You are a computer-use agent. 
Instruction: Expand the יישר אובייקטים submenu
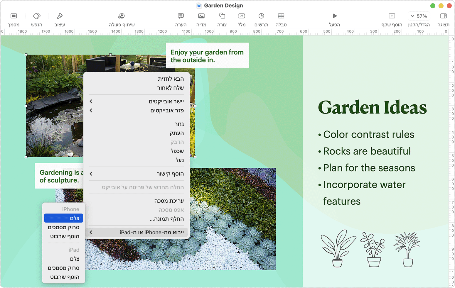click(136, 101)
